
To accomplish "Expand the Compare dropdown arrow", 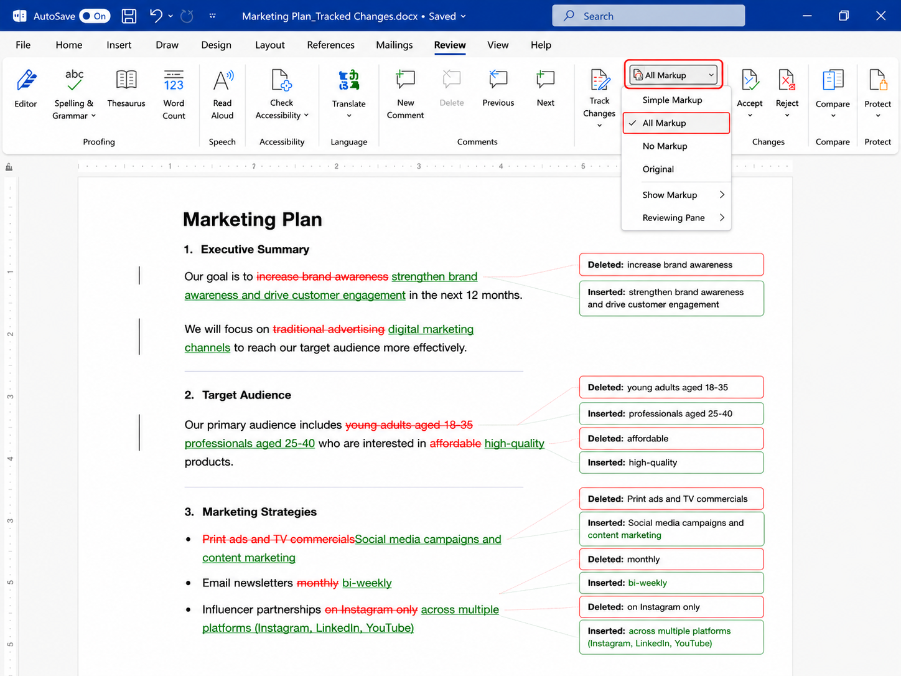I will point(833,116).
